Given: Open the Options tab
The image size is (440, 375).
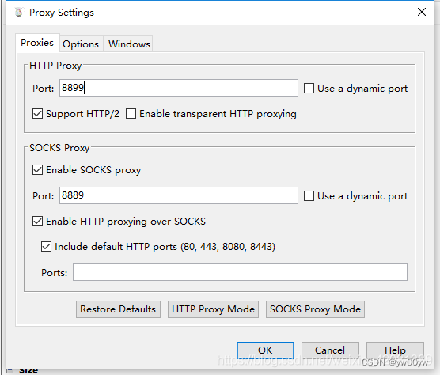Looking at the screenshot, I should point(81,44).
